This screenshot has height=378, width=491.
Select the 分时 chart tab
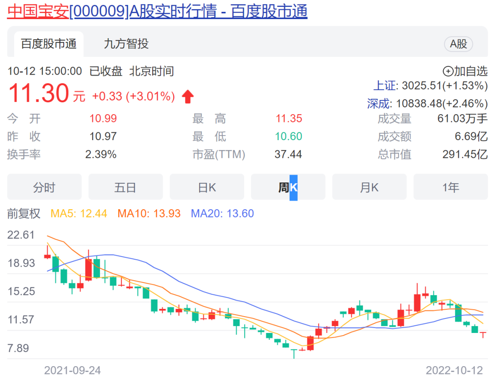45,187
